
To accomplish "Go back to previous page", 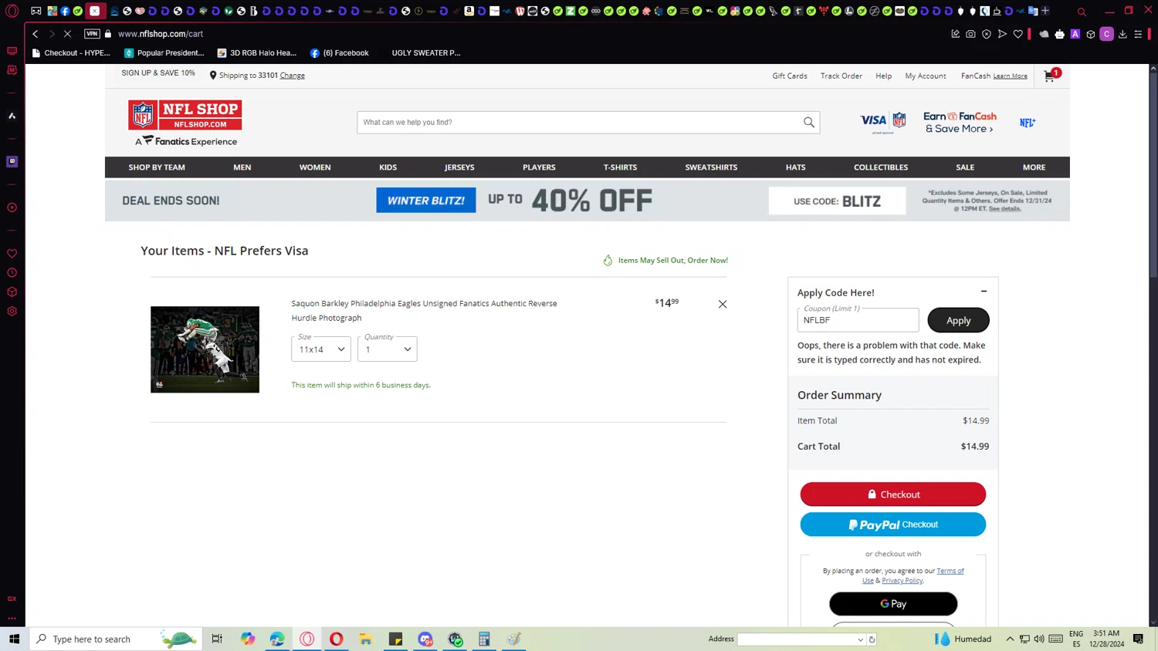I will click(36, 34).
